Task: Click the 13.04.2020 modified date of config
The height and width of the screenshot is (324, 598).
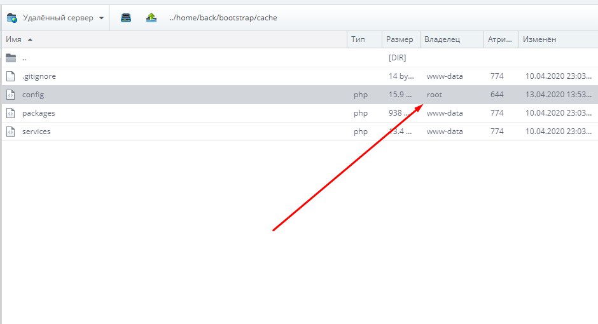Action: pos(559,95)
